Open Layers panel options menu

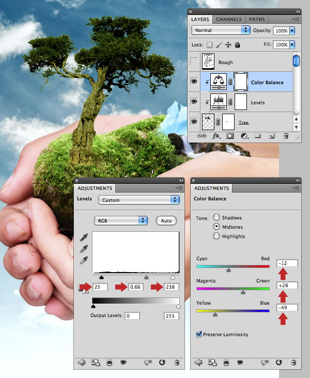pyautogui.click(x=296, y=19)
